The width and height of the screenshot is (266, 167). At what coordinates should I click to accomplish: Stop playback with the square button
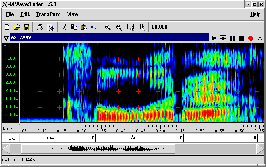(242, 38)
